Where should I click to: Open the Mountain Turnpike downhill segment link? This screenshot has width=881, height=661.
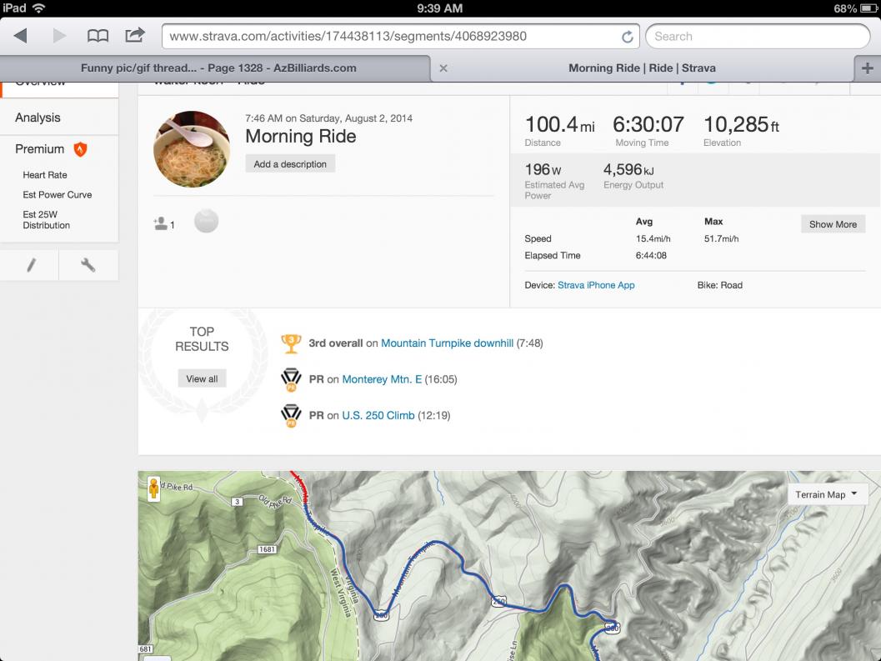point(447,343)
